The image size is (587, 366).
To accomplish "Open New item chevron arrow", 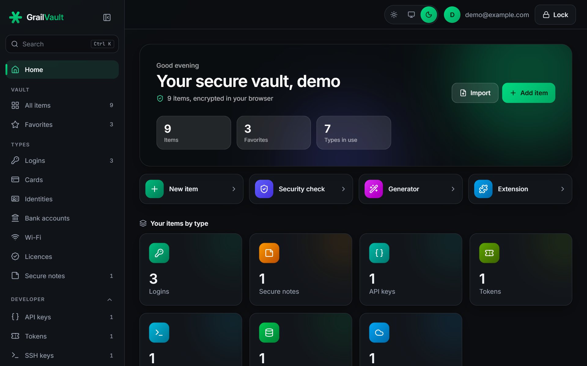I will pos(234,189).
